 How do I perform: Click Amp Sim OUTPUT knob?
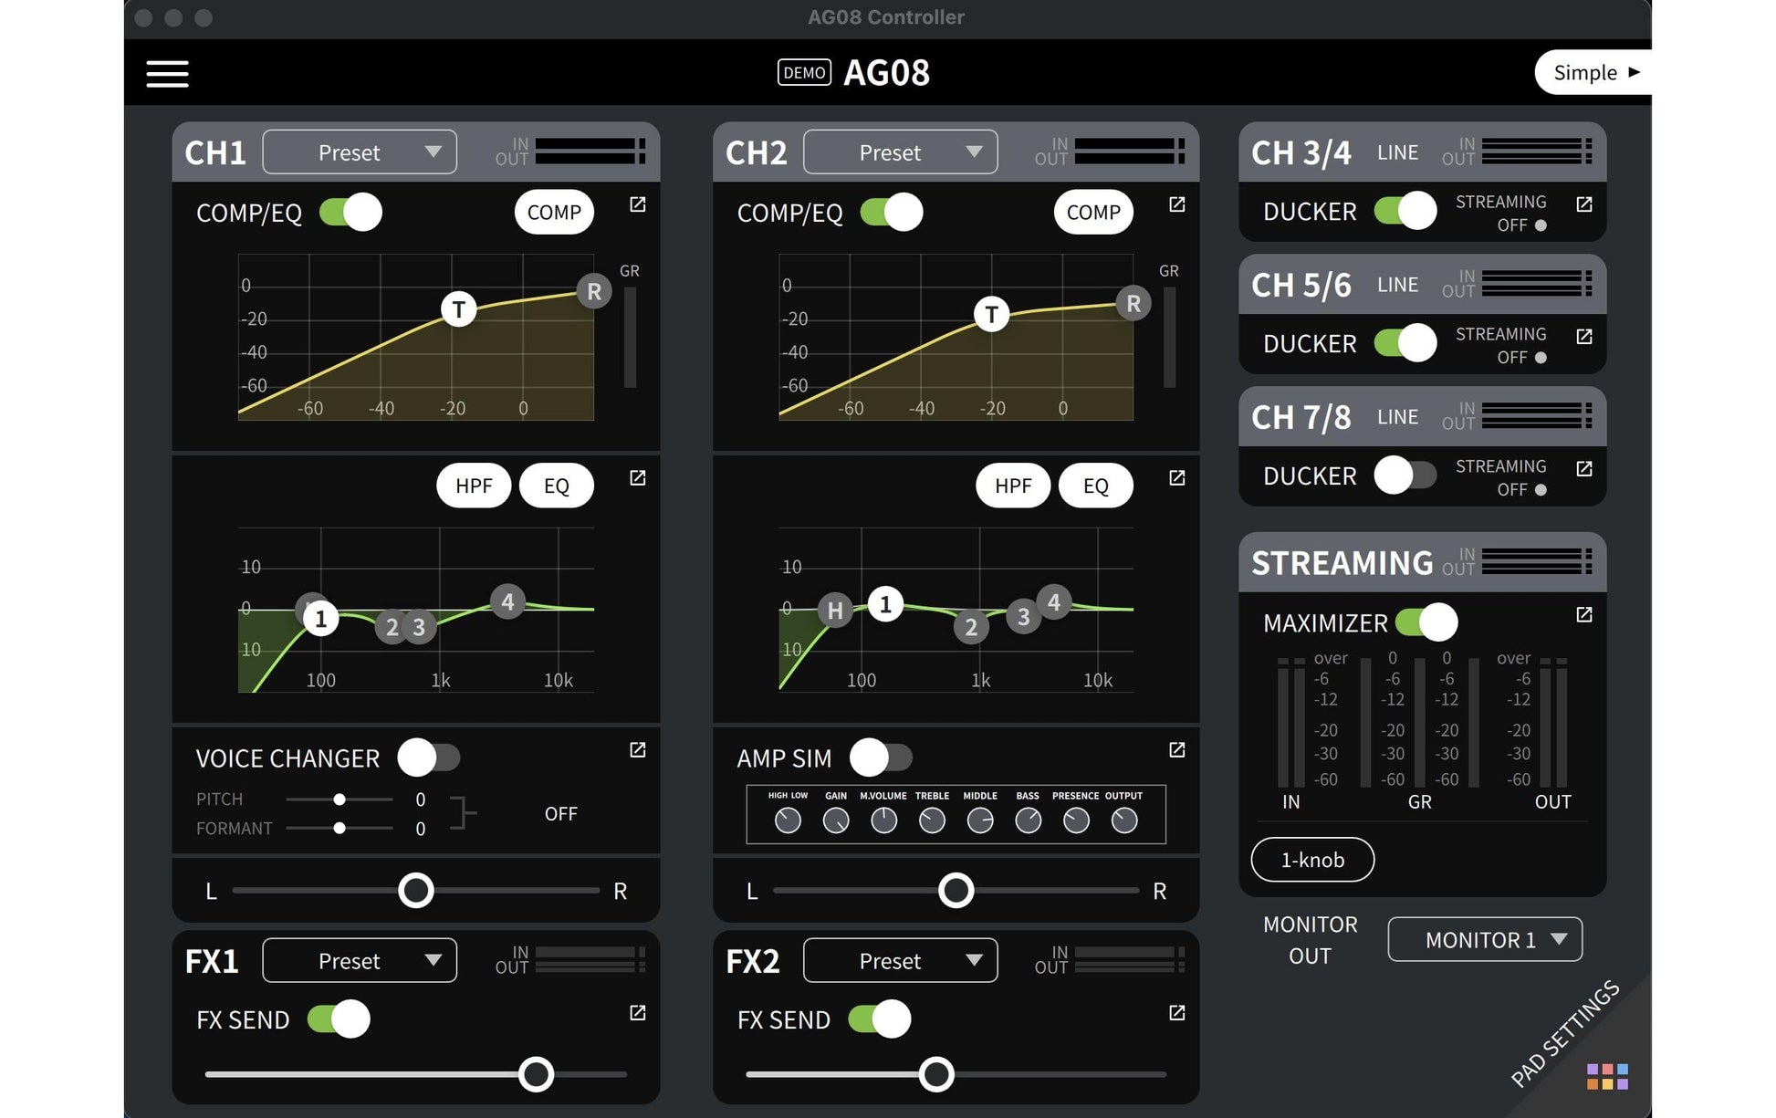1124,820
